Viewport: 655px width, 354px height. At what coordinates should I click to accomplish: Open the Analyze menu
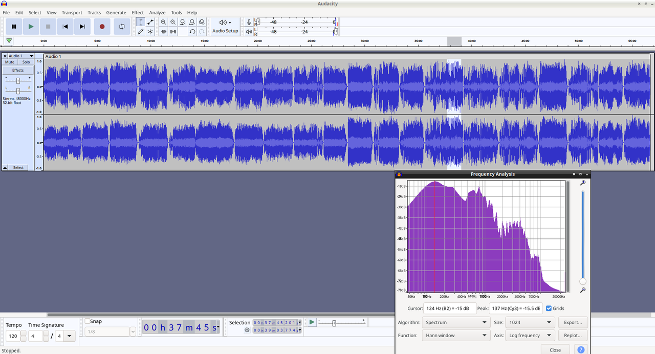tap(157, 12)
